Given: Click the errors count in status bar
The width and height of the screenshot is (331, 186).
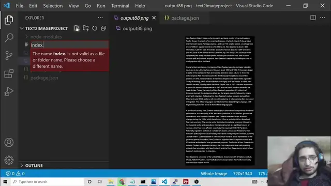Looking at the screenshot, I should [10, 174].
